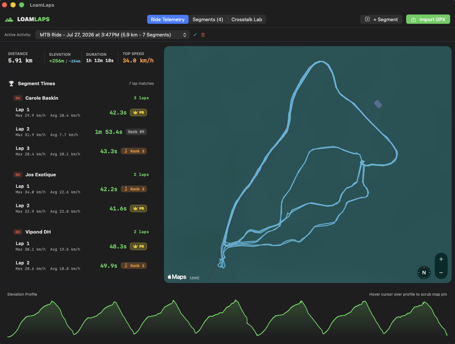The image size is (455, 344).
Task: Click the pencil edit activity icon
Action: pyautogui.click(x=195, y=35)
